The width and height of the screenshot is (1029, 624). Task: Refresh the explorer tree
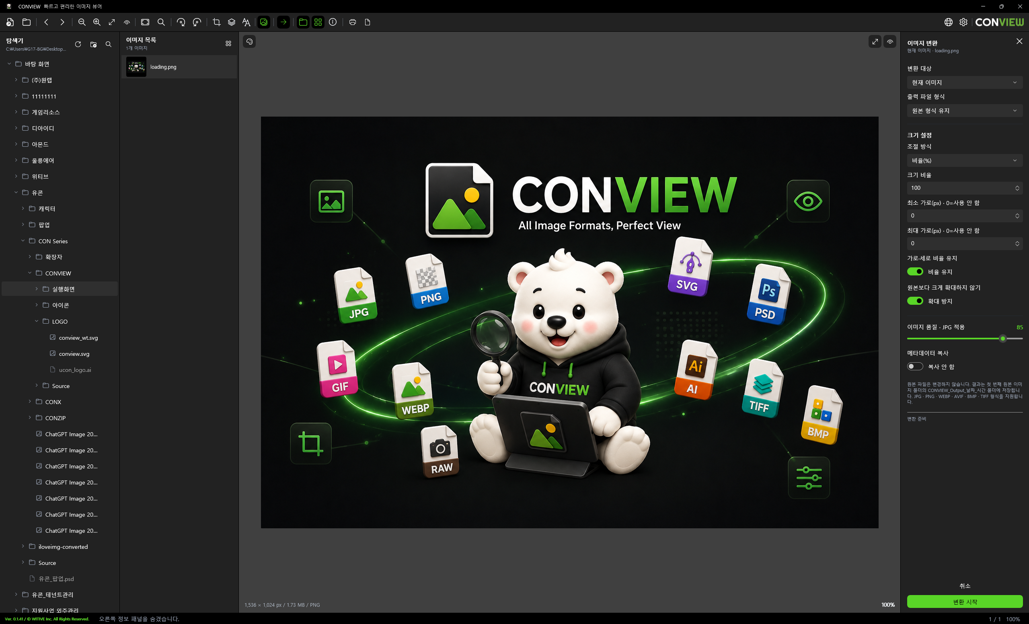(78, 44)
